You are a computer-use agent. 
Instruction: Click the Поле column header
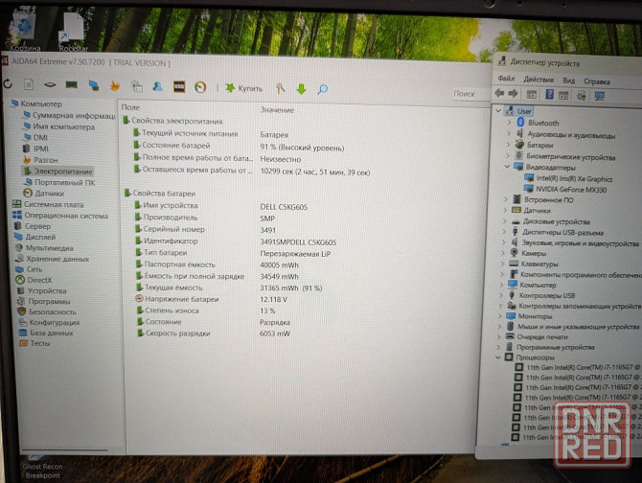point(130,107)
